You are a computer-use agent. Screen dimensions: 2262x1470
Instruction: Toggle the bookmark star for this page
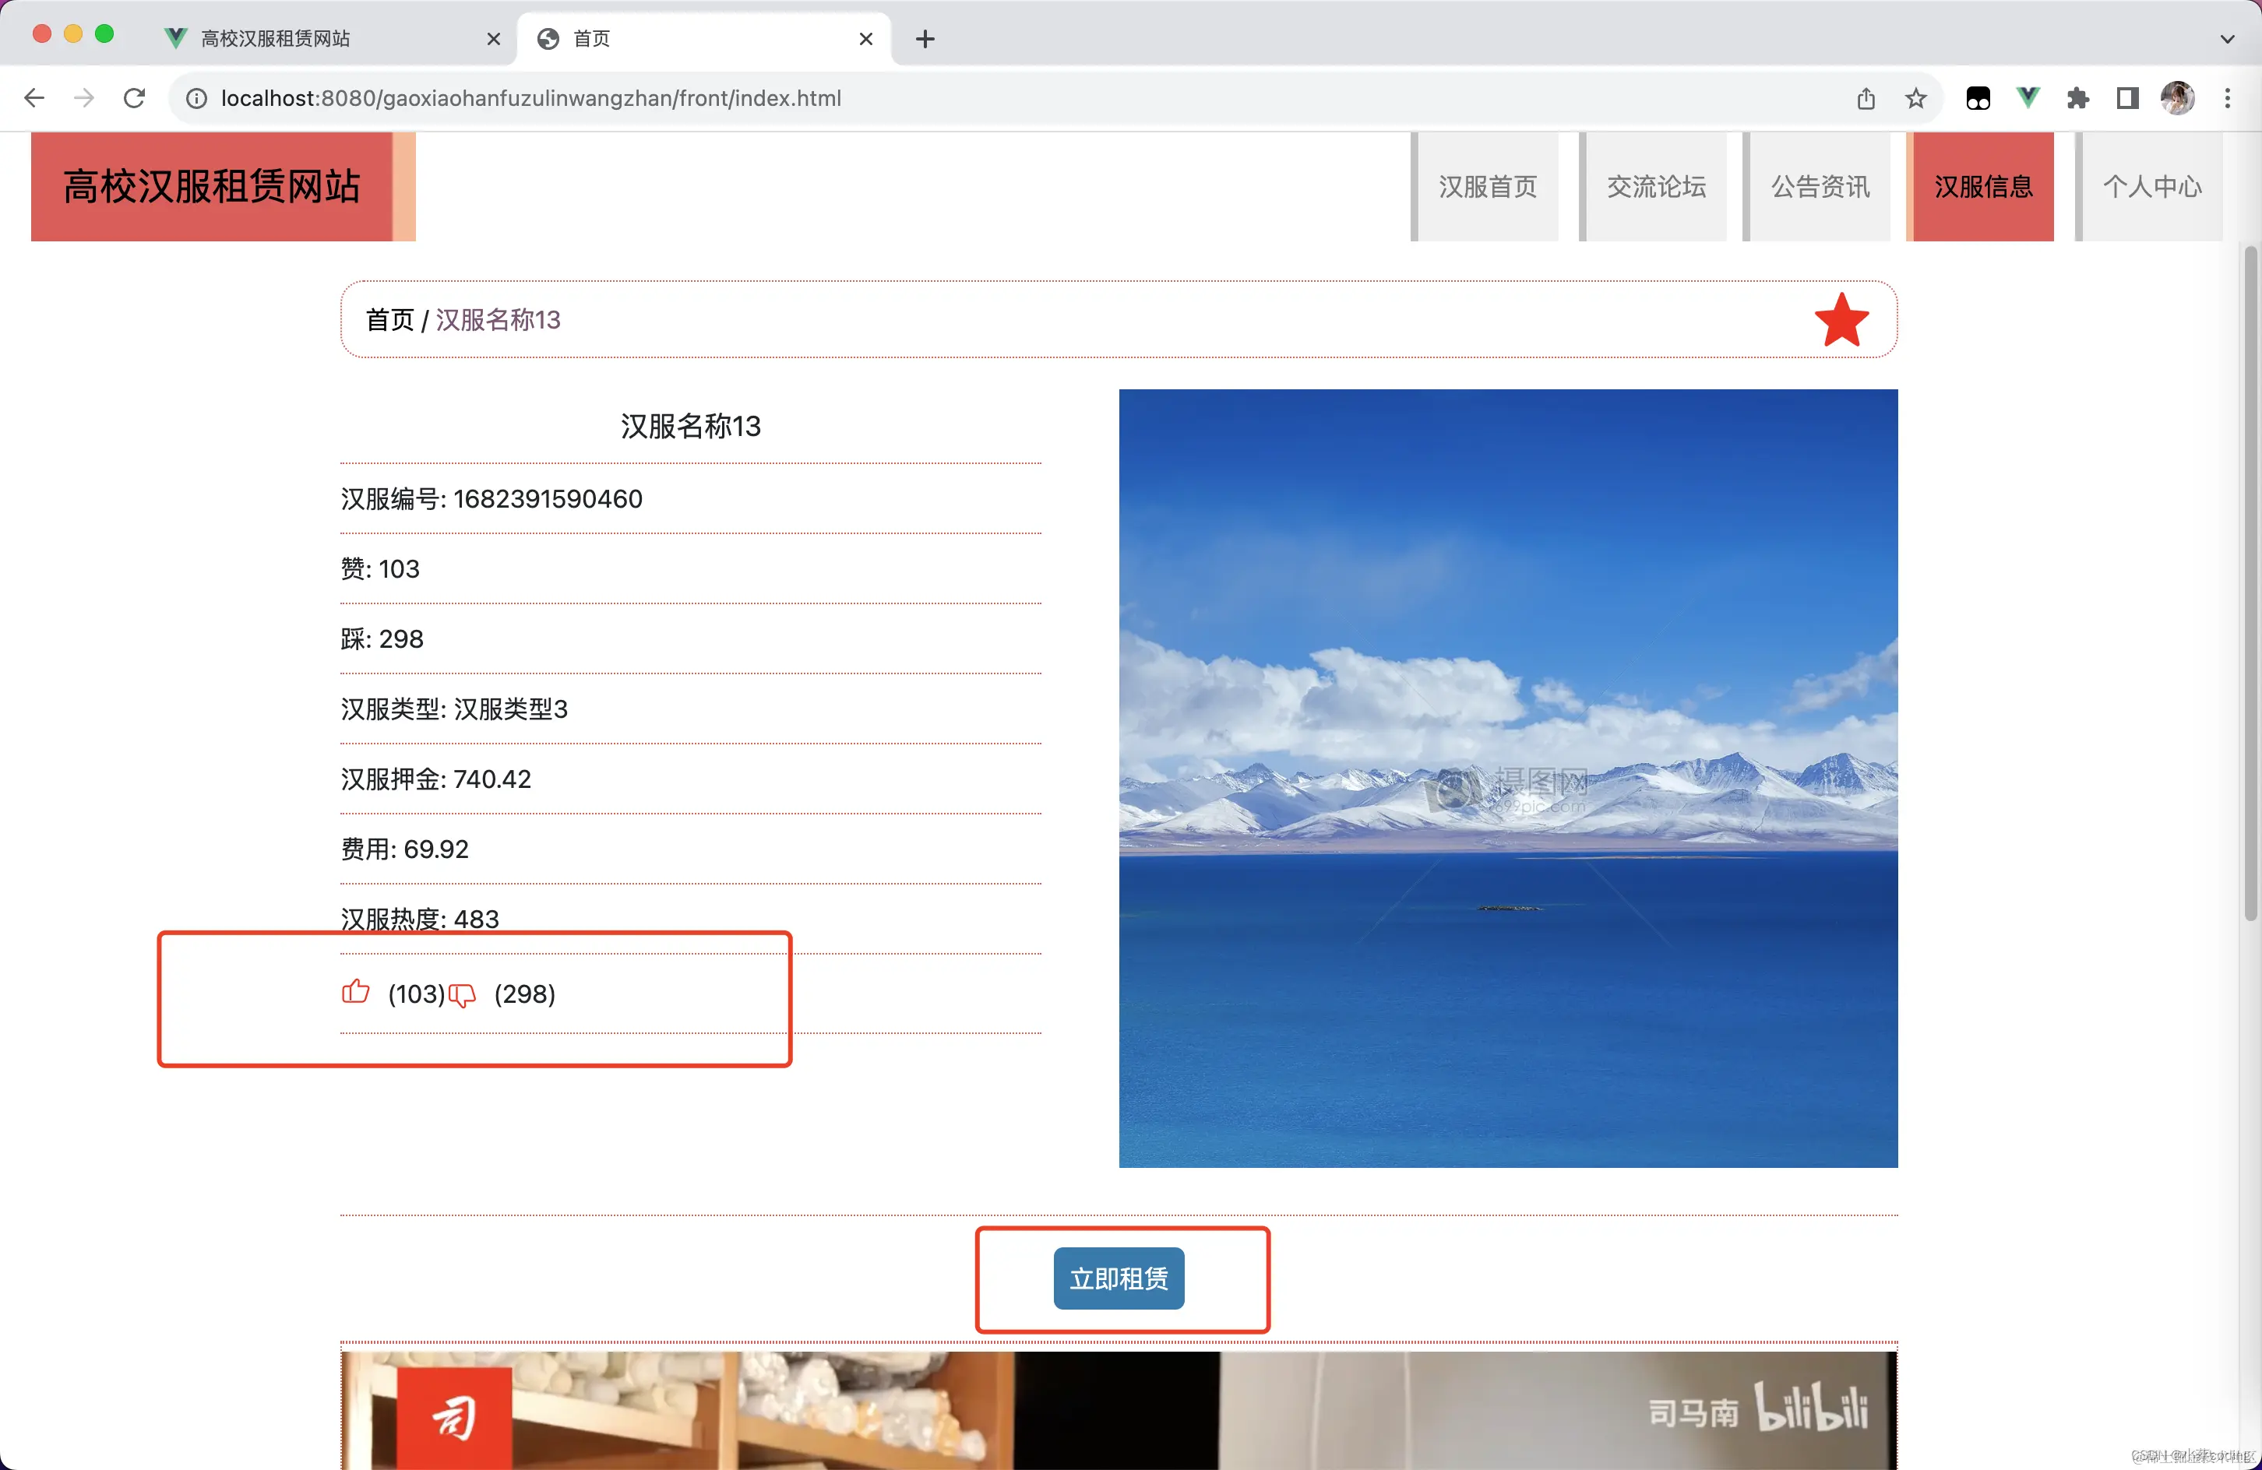(1916, 98)
